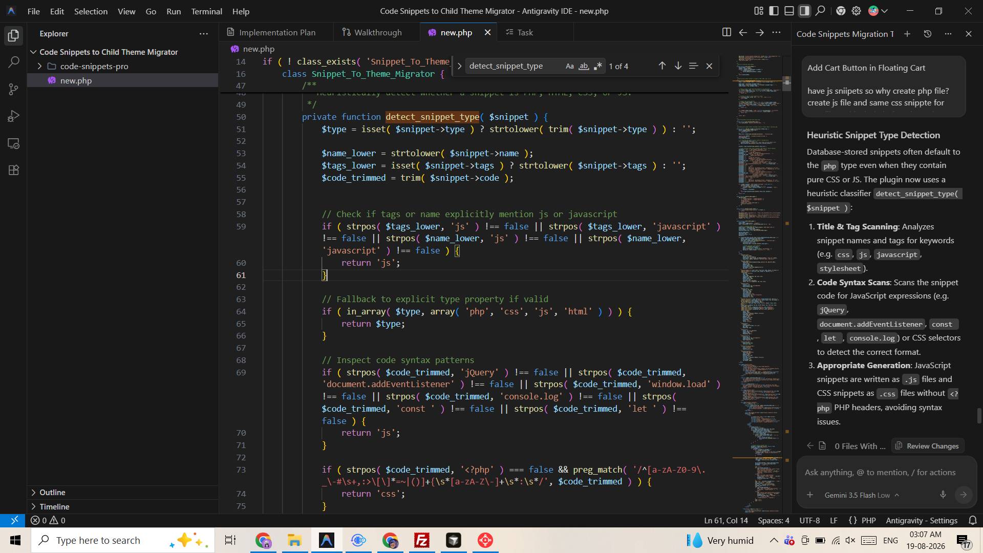Split the editor to the right
The image size is (983, 553).
point(726,32)
